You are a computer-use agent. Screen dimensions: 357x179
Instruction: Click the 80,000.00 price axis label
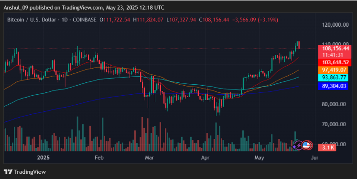[334, 104]
